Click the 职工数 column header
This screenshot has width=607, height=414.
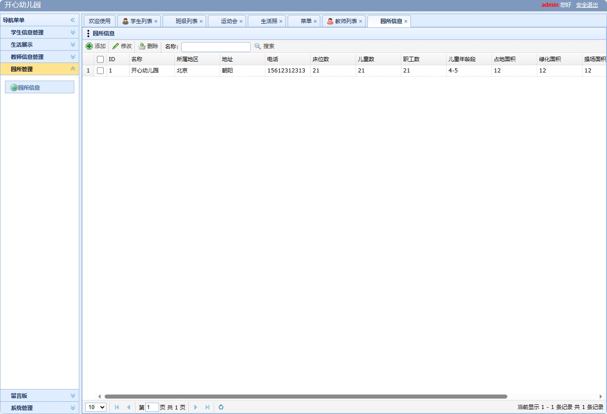(x=424, y=59)
